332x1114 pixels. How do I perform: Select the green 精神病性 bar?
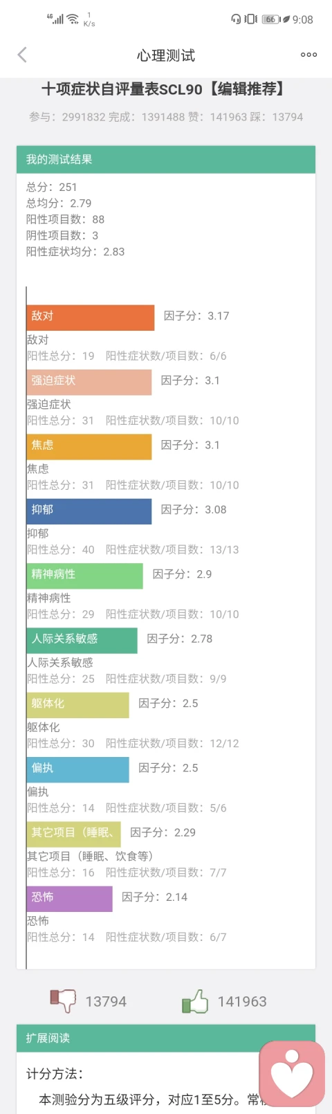85,576
